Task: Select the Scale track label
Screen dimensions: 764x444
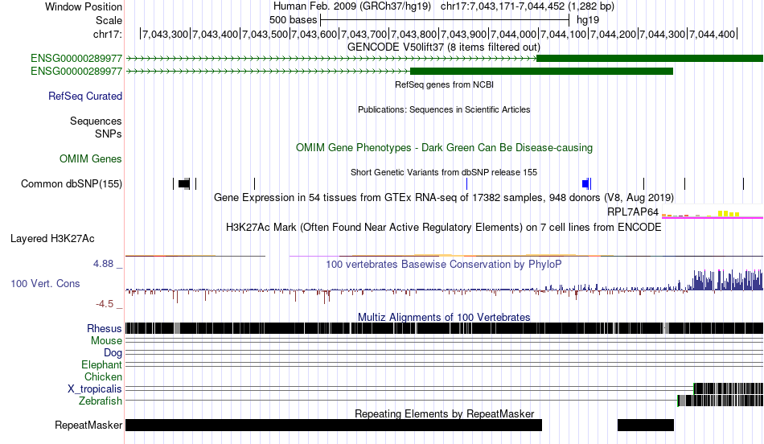Action: pyautogui.click(x=109, y=20)
